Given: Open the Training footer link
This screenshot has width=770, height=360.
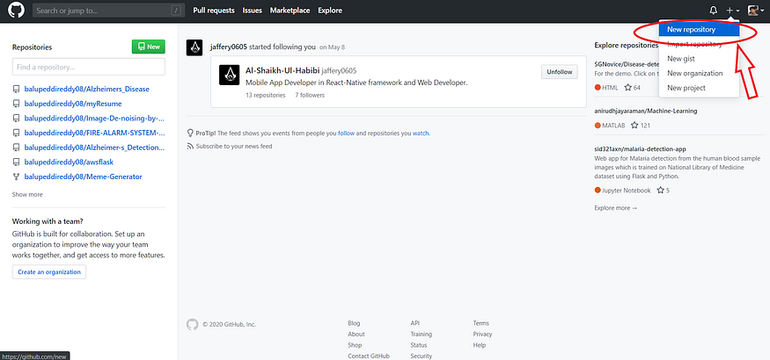Looking at the screenshot, I should coord(422,335).
